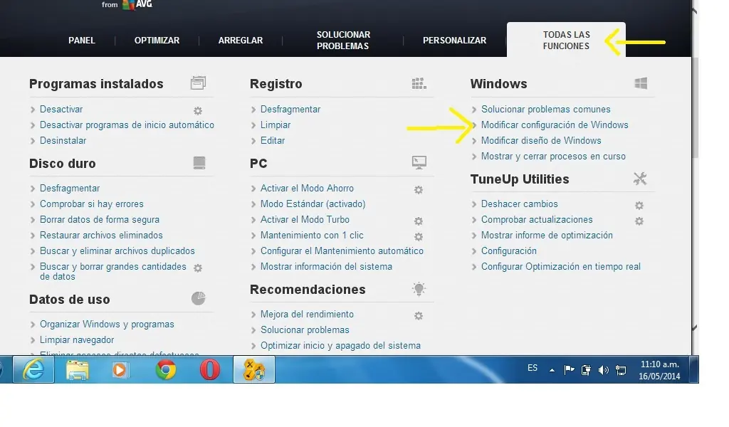Open Organizar Windows y programas

(107, 325)
